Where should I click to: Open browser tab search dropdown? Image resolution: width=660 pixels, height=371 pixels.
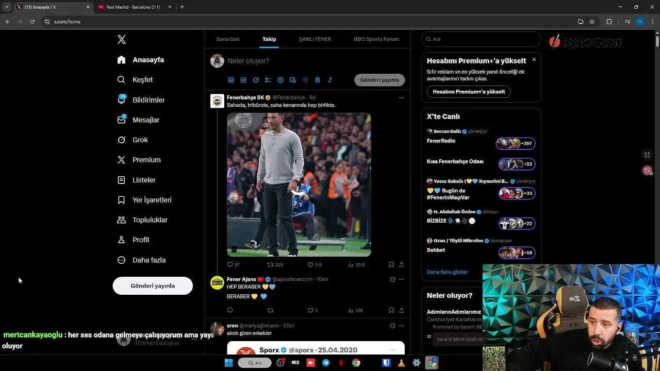tap(7, 7)
